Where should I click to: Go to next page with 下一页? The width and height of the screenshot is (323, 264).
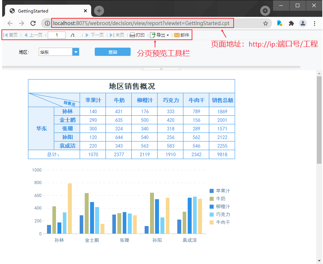[94, 35]
